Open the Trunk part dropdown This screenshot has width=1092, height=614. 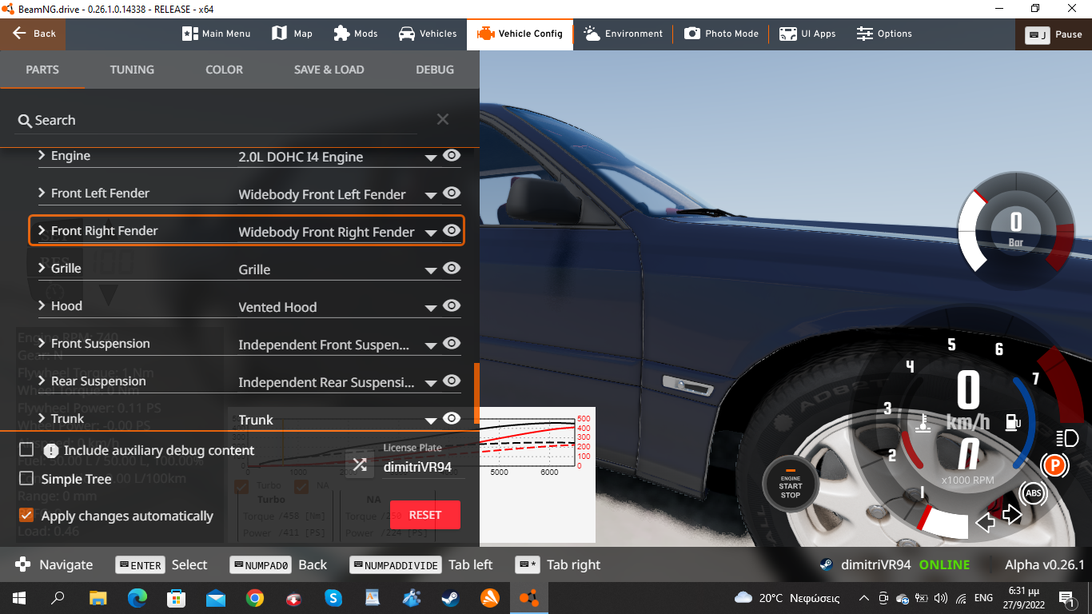[337, 420]
